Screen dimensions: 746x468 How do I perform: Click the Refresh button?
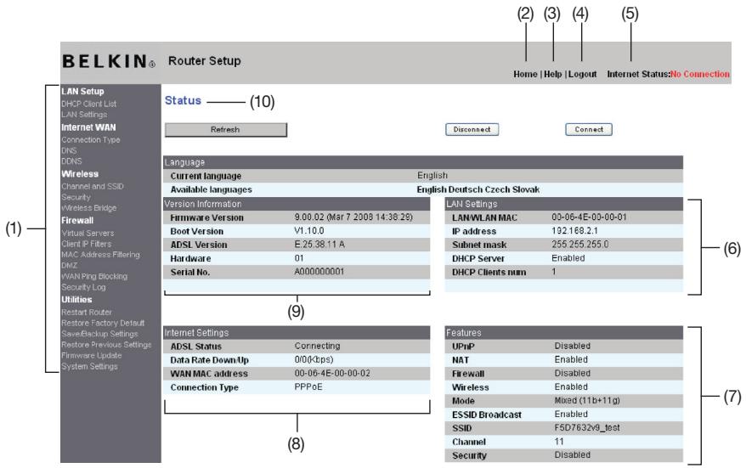coord(225,130)
